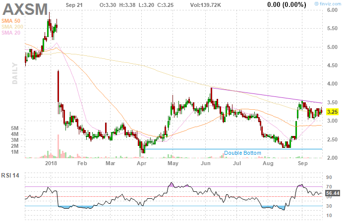Click the 6.00 price axis label

tap(332, 10)
